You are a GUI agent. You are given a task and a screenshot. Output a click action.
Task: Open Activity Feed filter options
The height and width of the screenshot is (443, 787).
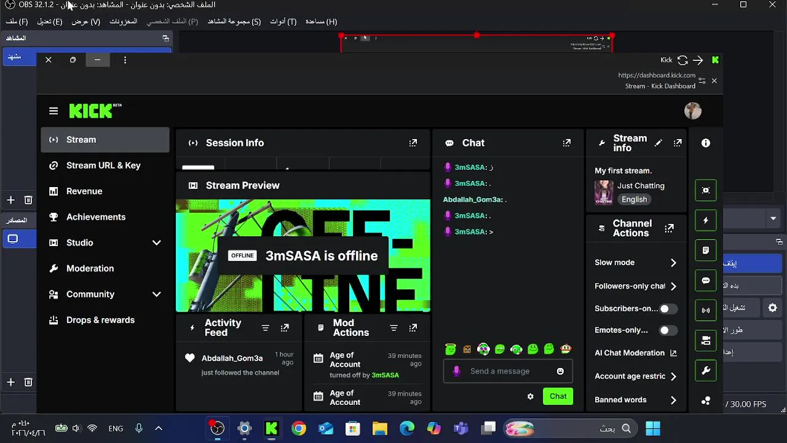click(266, 328)
